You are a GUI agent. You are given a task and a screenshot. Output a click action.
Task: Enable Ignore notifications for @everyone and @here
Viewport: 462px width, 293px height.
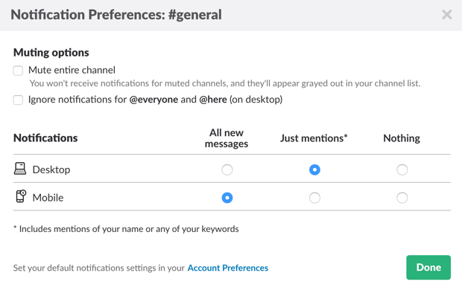[x=18, y=100]
